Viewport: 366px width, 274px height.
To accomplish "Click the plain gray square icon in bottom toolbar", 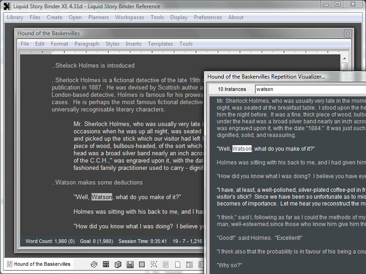I will point(142,264).
